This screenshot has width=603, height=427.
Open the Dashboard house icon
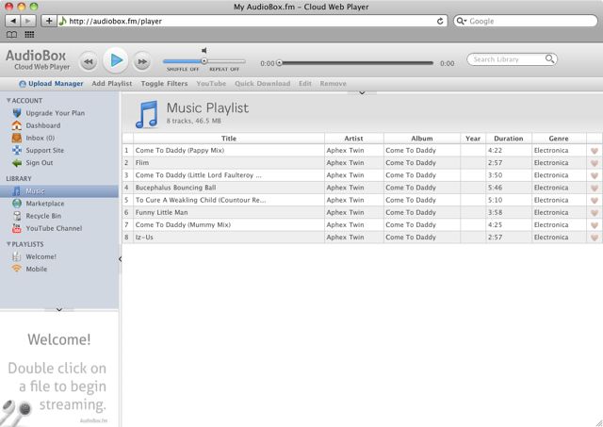tap(17, 125)
